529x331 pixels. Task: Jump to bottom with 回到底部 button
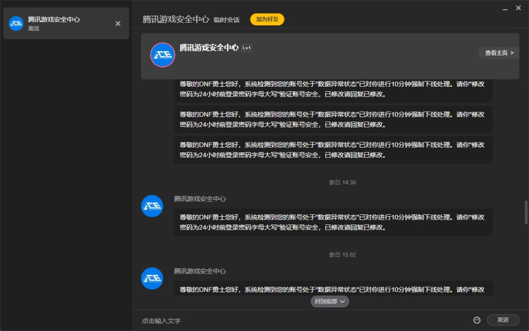pos(330,301)
